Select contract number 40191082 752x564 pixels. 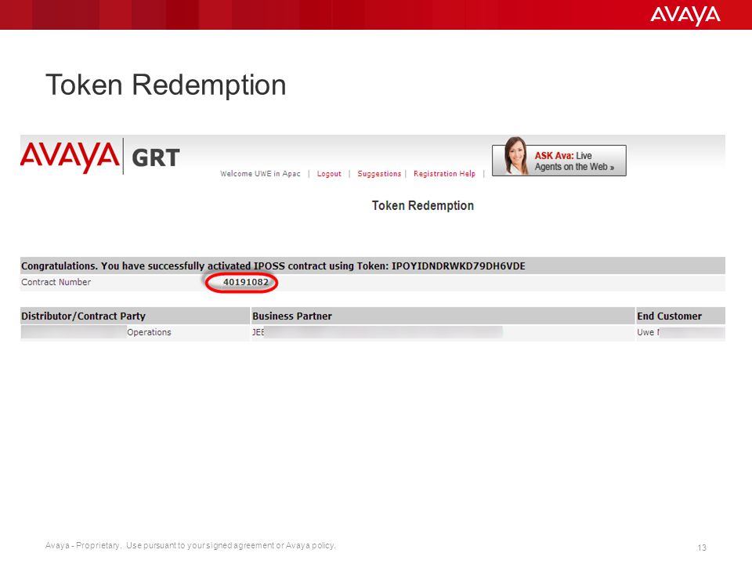[x=245, y=282]
